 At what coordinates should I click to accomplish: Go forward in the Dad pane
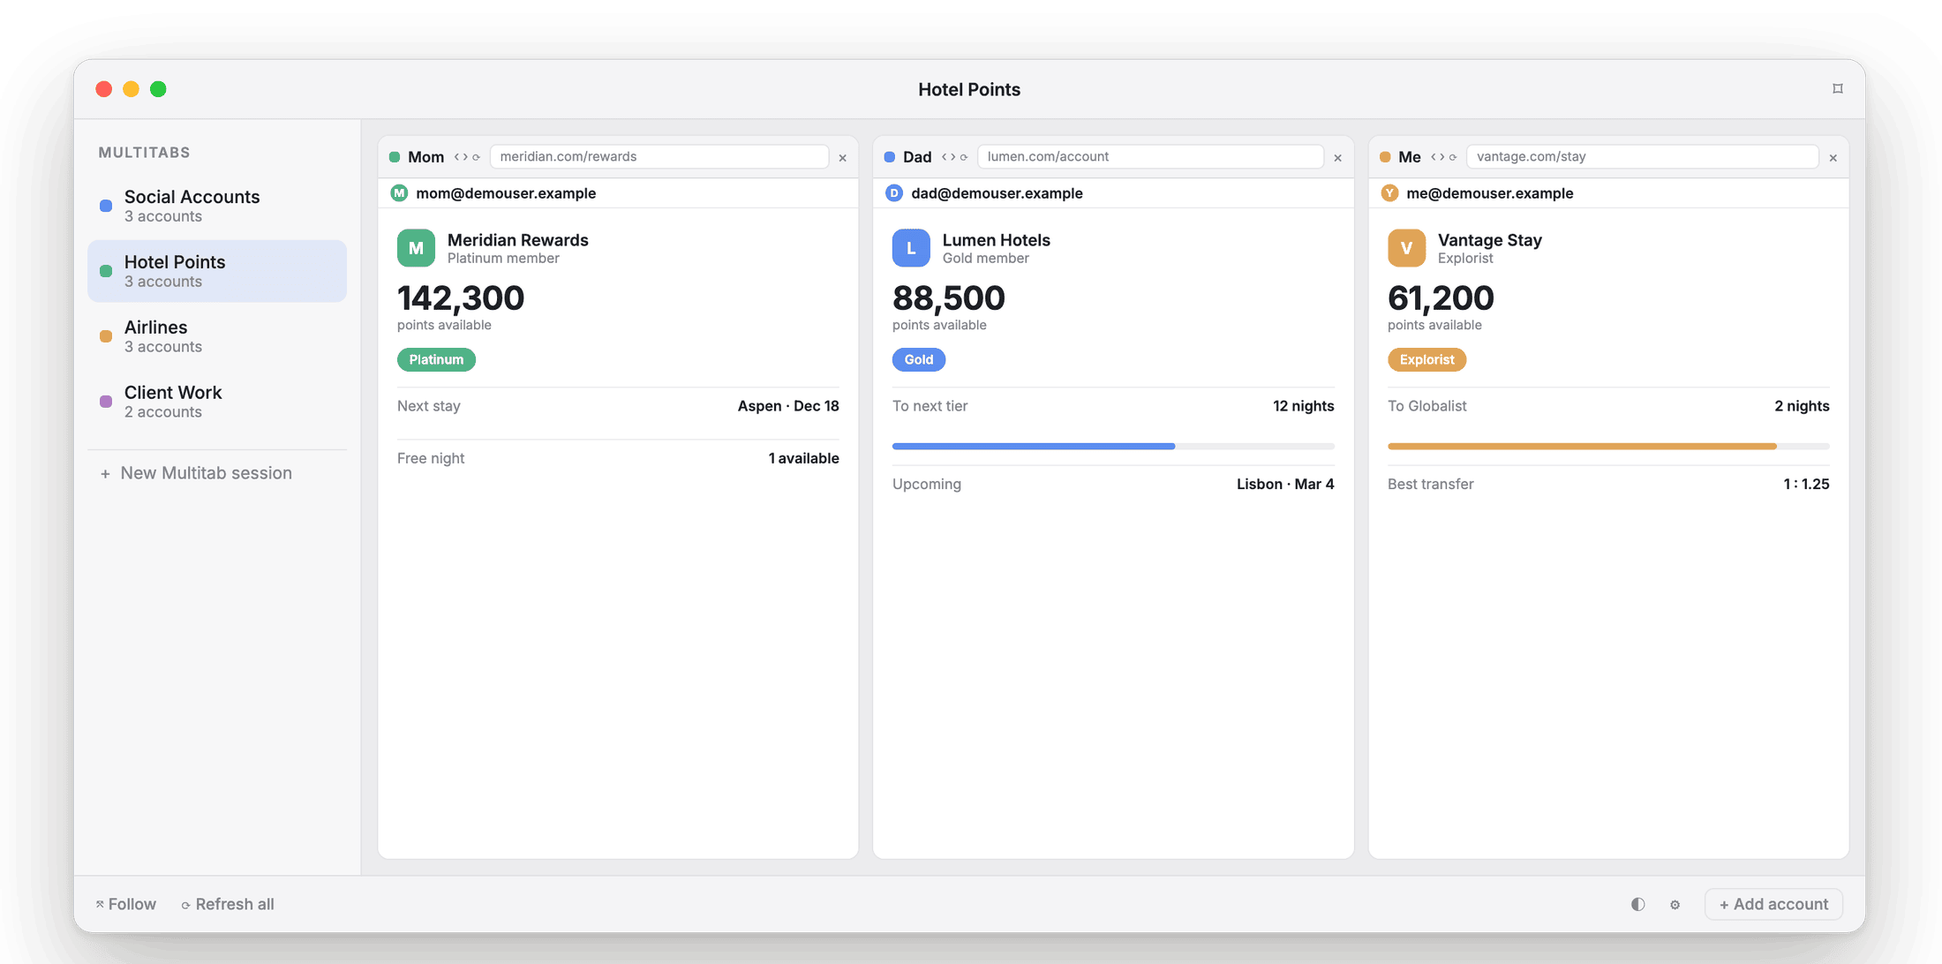(952, 157)
